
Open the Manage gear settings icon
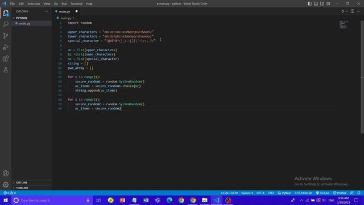pos(6,184)
